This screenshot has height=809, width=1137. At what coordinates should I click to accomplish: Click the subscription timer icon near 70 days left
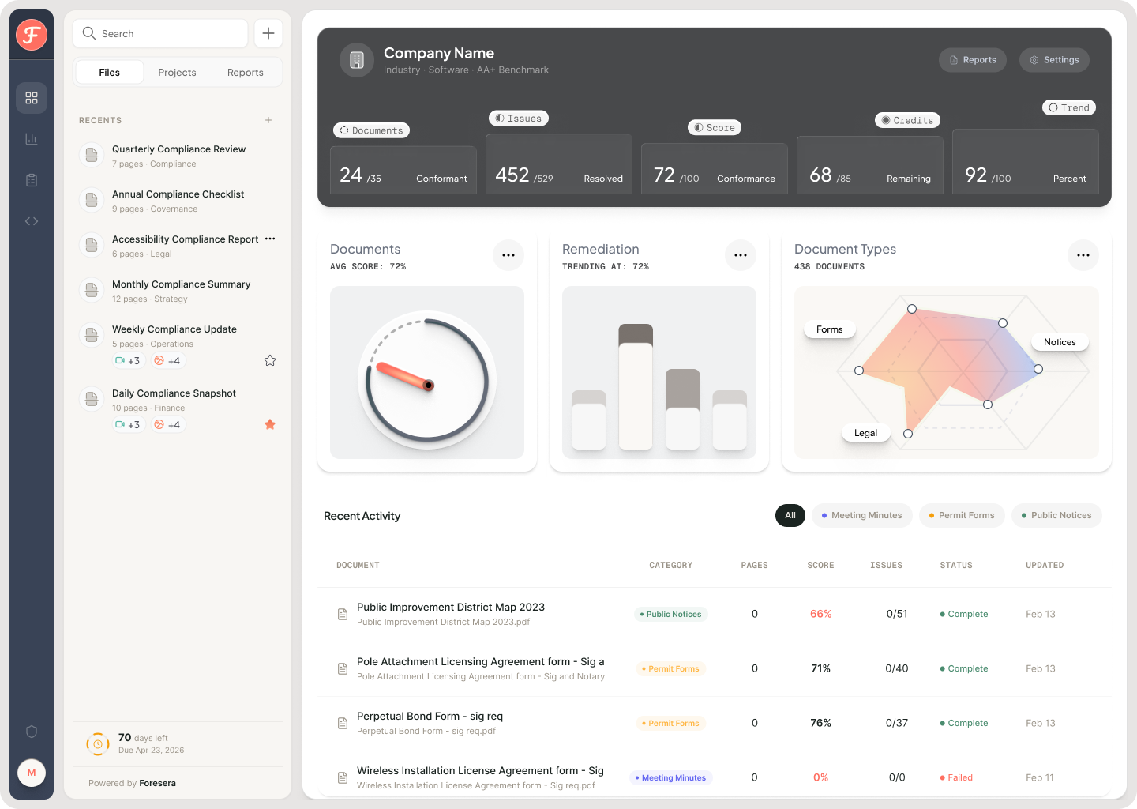click(x=97, y=743)
